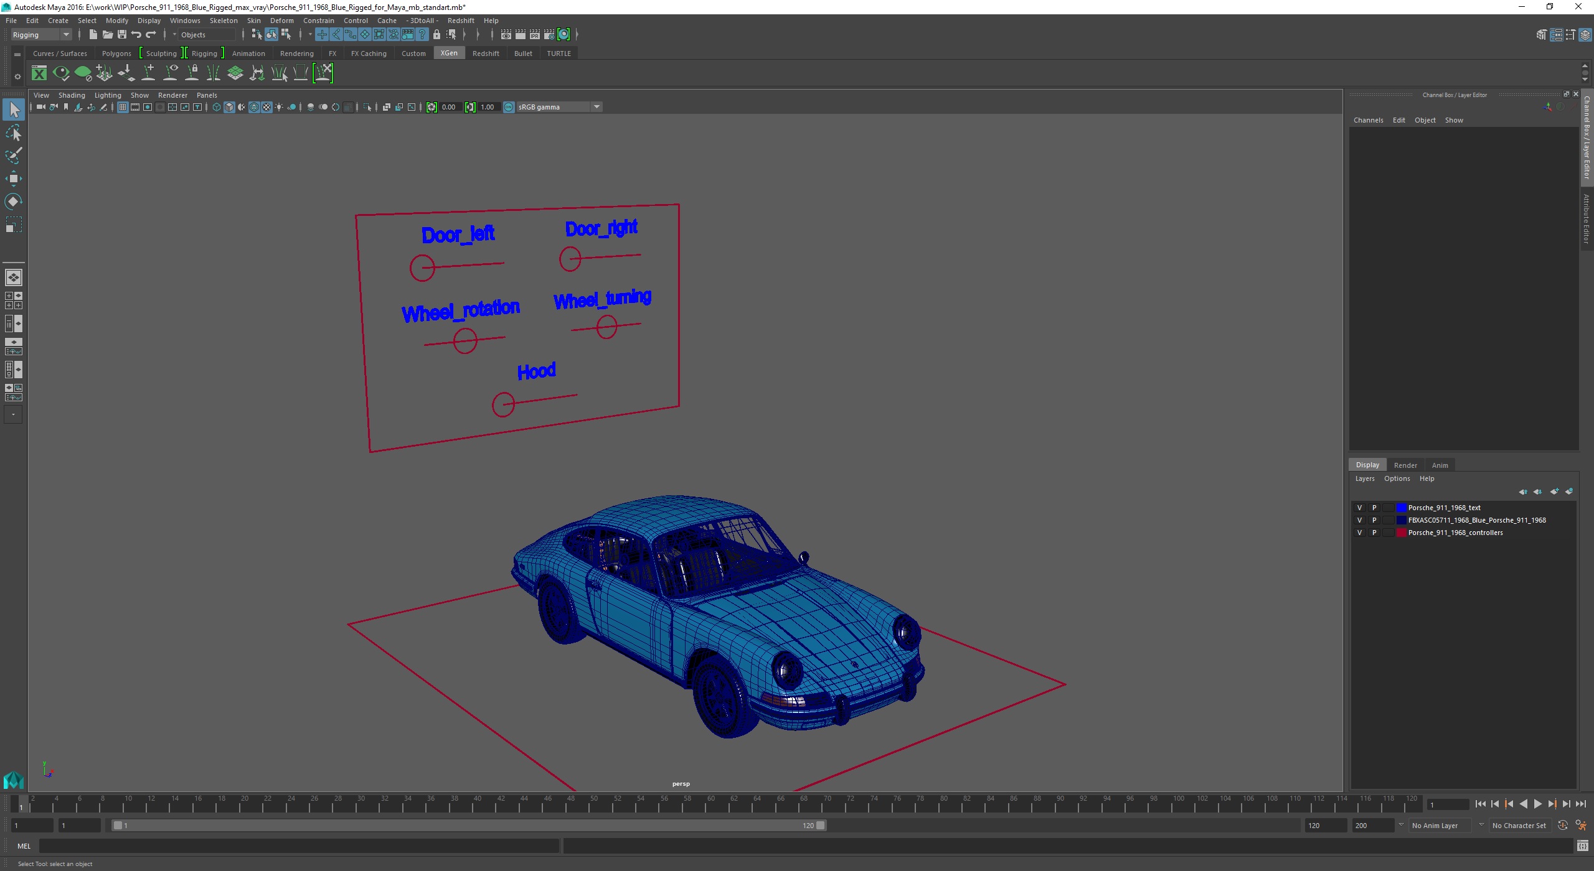Click XGen preview eye shelf icon
The width and height of the screenshot is (1594, 871).
[x=61, y=73]
